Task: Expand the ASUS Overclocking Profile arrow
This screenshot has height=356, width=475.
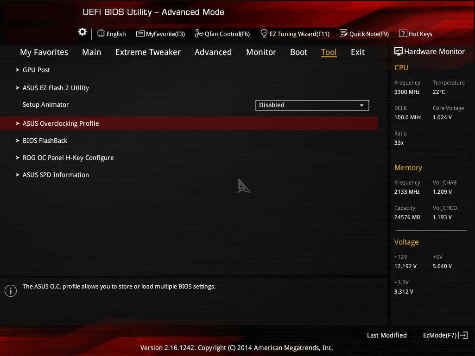Action: click(x=18, y=123)
